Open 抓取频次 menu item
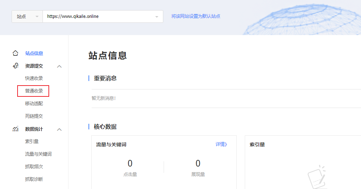This screenshot has height=189, width=361. coord(34,167)
